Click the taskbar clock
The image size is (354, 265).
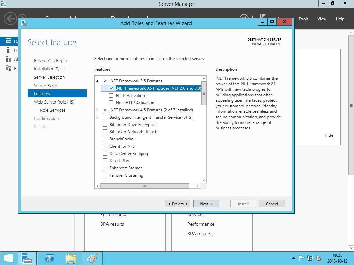(337, 258)
